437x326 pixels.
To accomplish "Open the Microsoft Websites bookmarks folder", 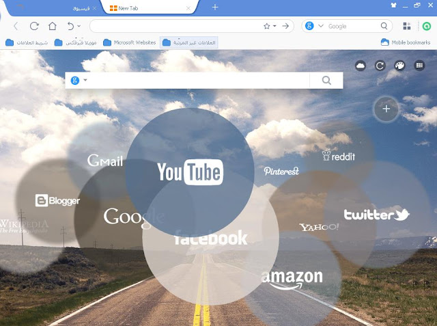I will (x=129, y=42).
